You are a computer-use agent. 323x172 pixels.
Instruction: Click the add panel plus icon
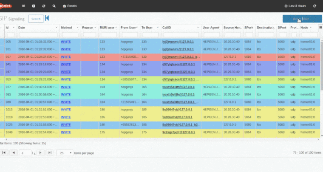34,6
